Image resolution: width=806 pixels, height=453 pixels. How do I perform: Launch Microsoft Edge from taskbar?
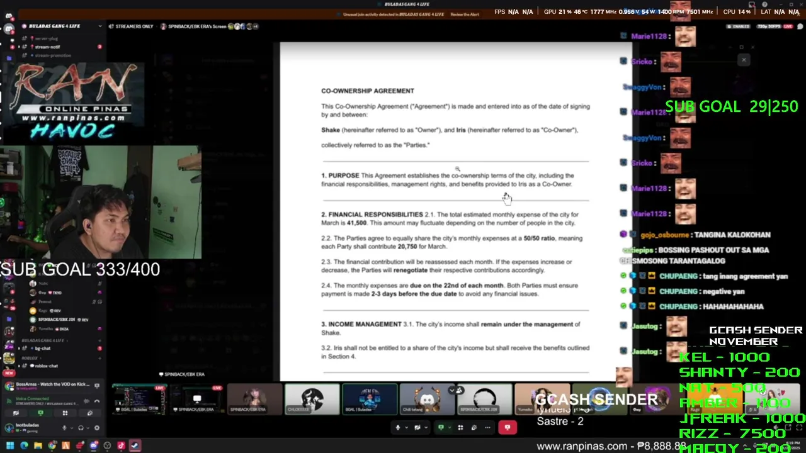(24, 446)
